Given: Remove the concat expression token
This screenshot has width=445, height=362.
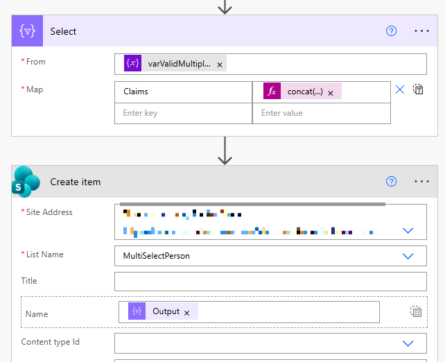Looking at the screenshot, I should coord(331,92).
